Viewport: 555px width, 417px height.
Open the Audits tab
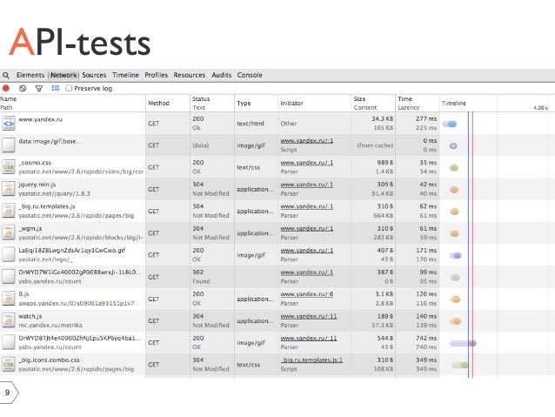point(222,76)
